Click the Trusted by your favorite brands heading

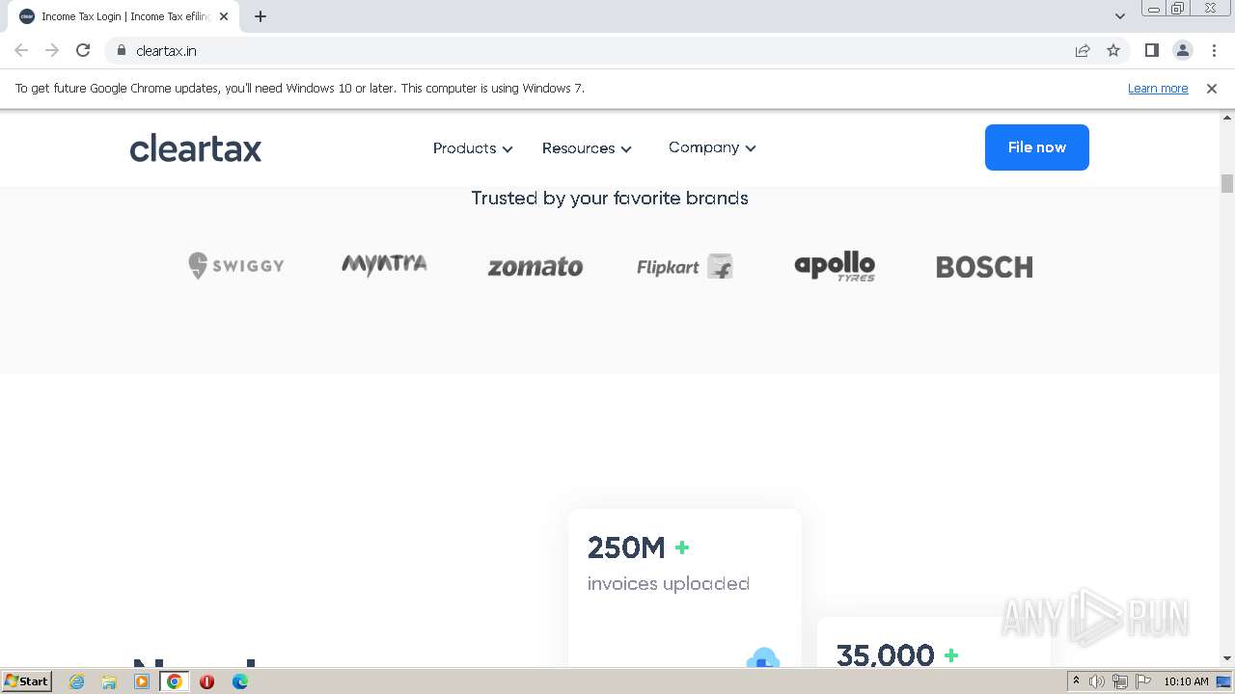point(610,198)
